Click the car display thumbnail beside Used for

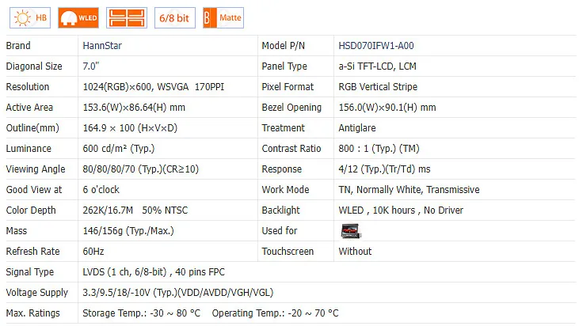pos(350,231)
